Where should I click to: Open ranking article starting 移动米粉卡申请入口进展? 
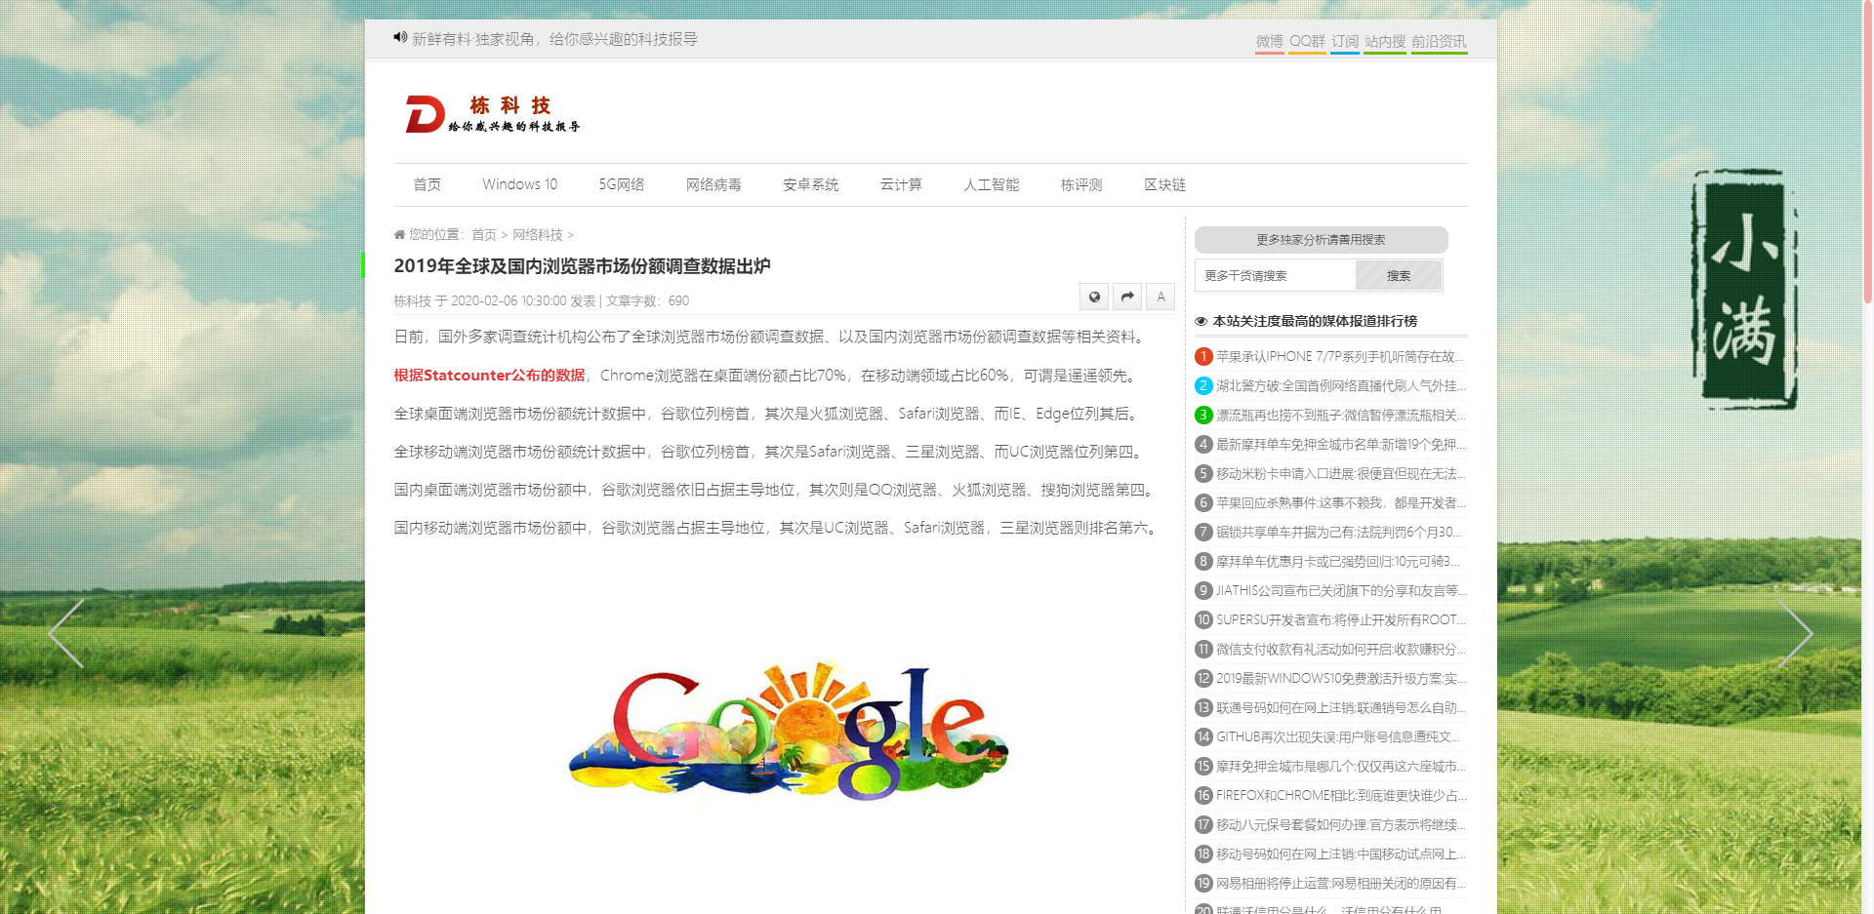[x=1340, y=474]
